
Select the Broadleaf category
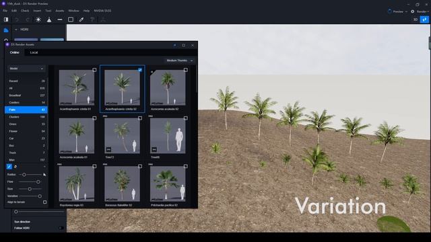coord(26,95)
